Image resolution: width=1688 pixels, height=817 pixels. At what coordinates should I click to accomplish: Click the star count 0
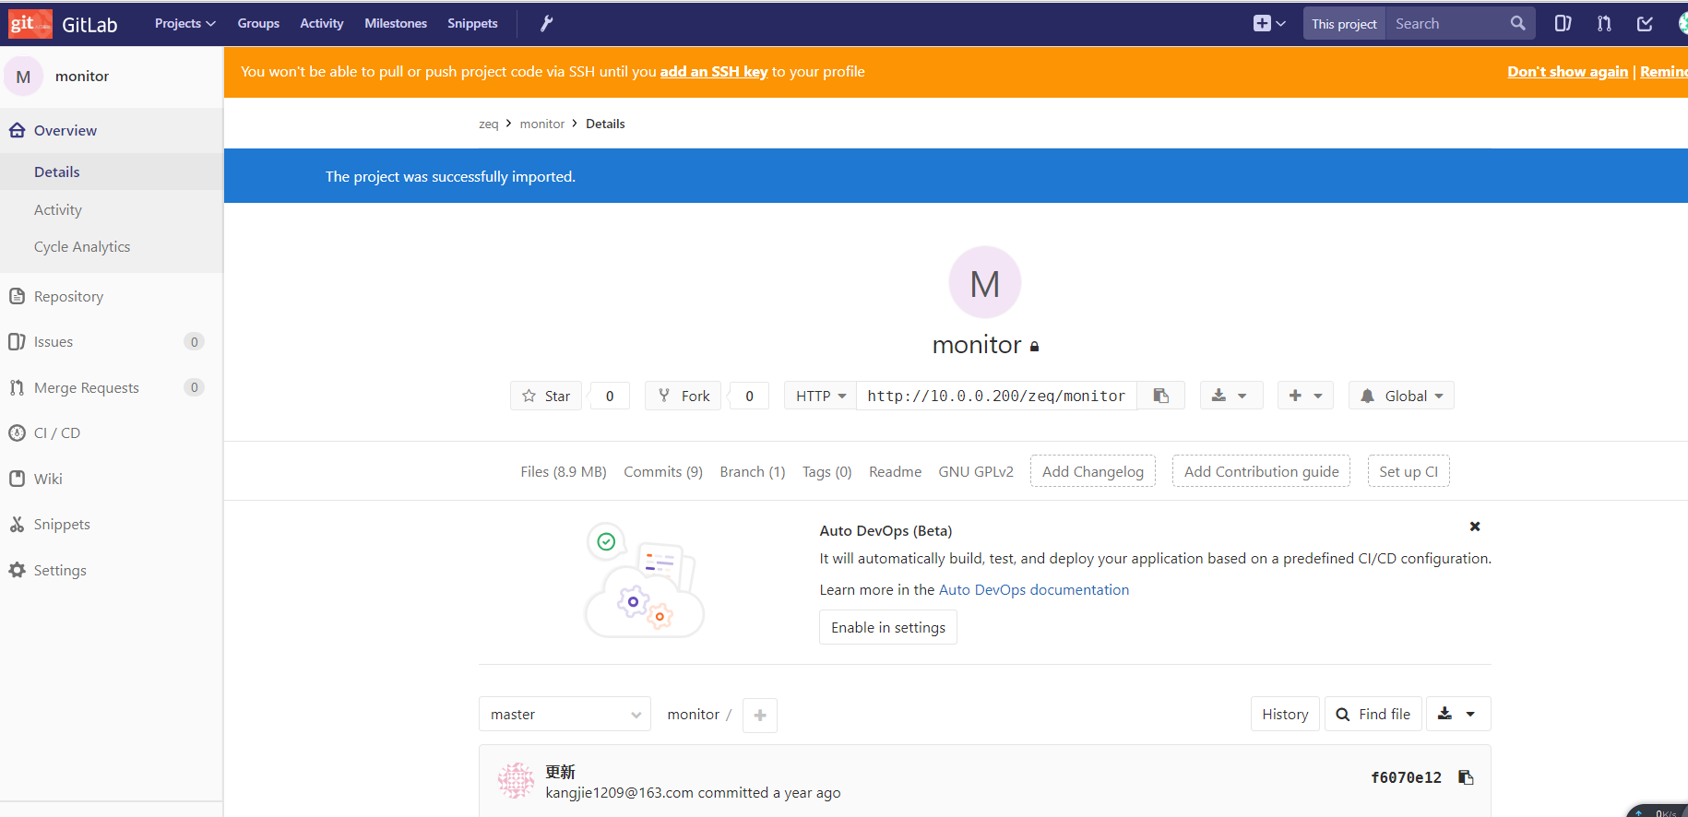[x=610, y=396]
